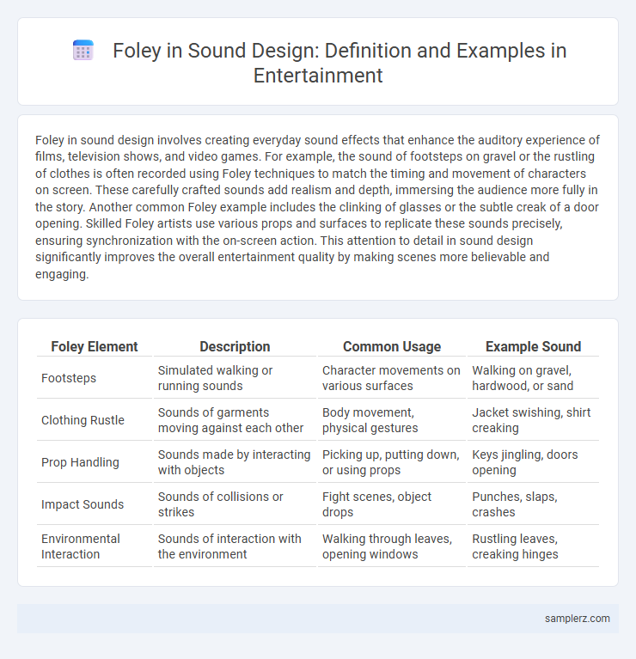The width and height of the screenshot is (636, 659).
Task: Click 'Simulated walking or running sounds' cell
Action: pos(235,378)
